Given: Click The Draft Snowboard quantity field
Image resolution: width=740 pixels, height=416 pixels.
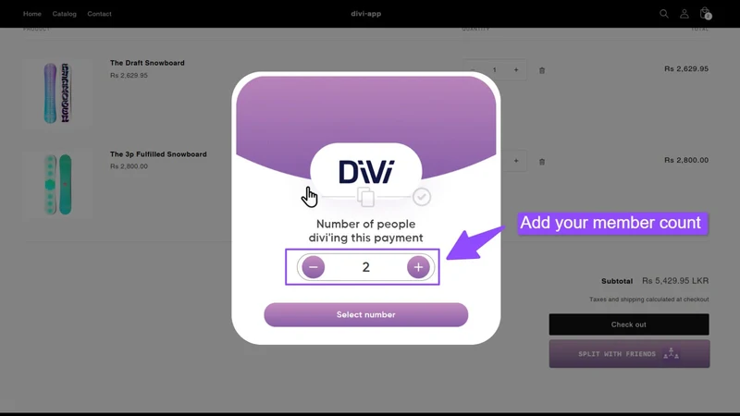Looking at the screenshot, I should pyautogui.click(x=495, y=70).
